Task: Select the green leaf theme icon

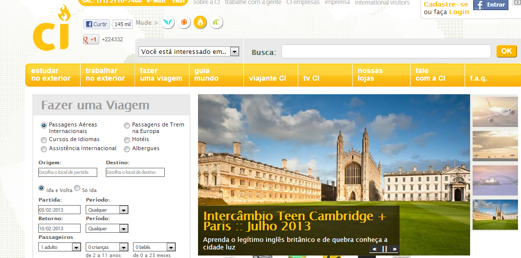Action: click(216, 23)
